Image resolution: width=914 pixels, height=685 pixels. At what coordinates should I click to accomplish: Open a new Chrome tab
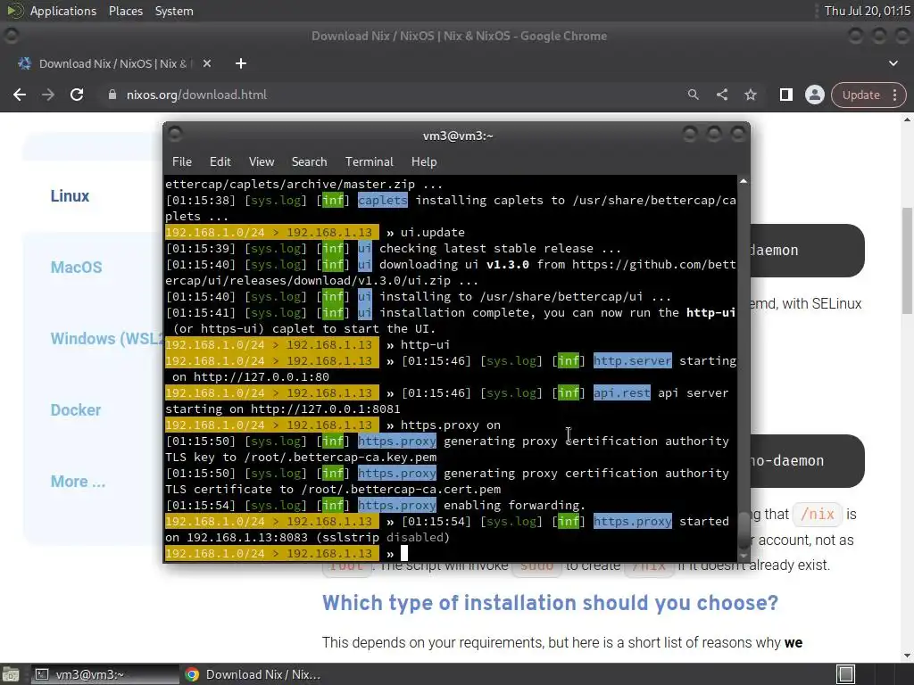pyautogui.click(x=241, y=63)
